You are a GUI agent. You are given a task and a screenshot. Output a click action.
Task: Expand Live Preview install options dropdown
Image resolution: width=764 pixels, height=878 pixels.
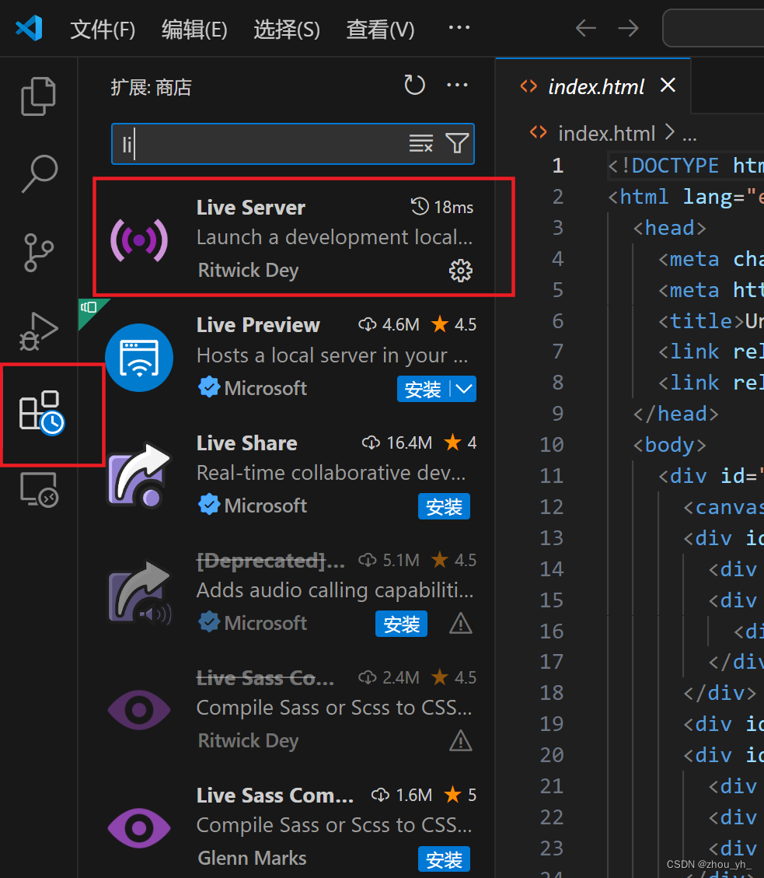(x=464, y=389)
